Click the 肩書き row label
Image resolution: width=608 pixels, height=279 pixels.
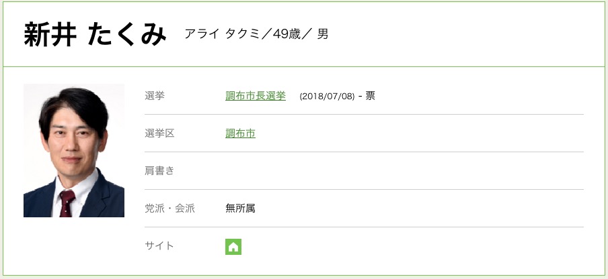(159, 171)
